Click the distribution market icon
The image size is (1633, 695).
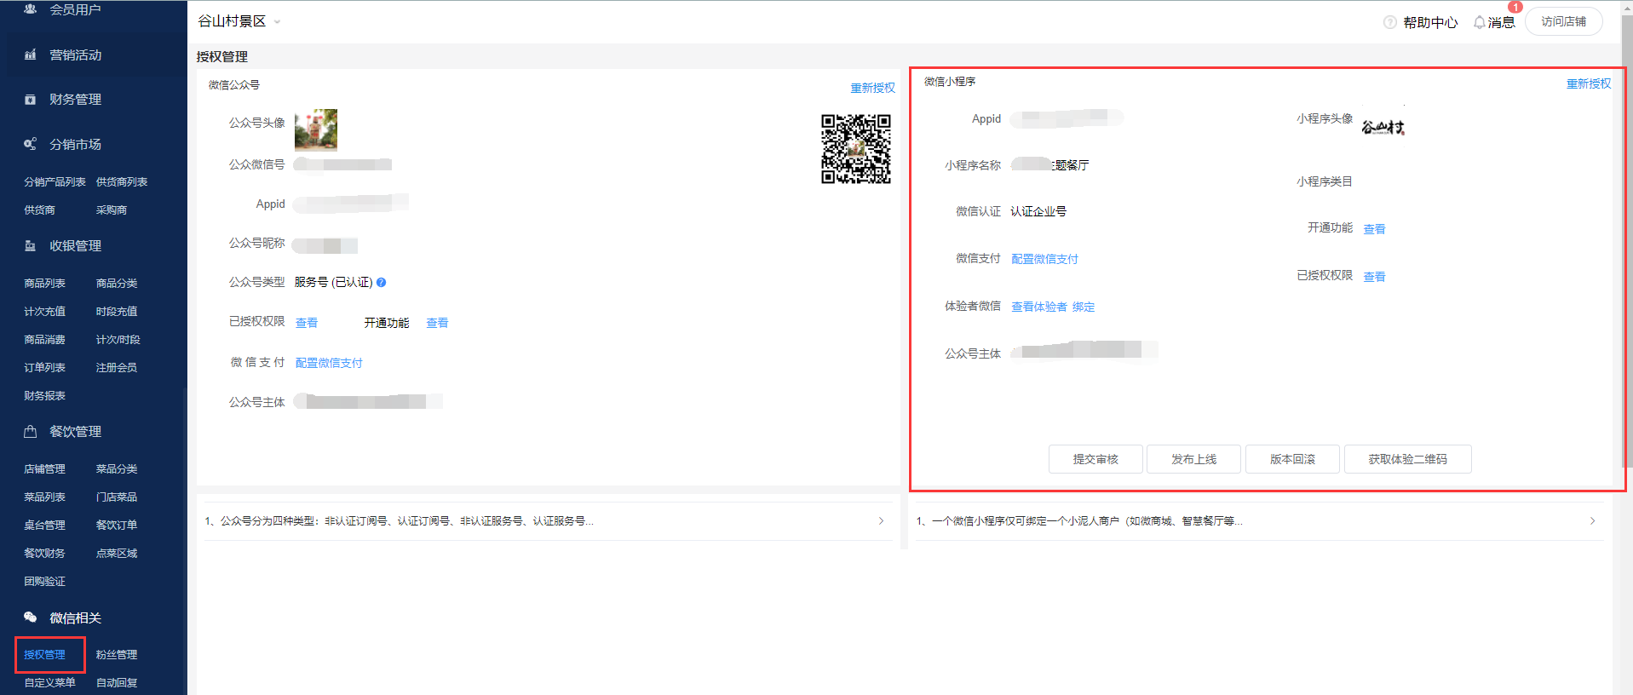(x=31, y=144)
